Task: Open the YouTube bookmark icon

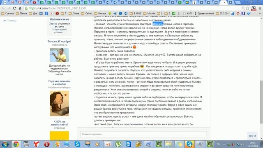Action: (x=57, y=14)
